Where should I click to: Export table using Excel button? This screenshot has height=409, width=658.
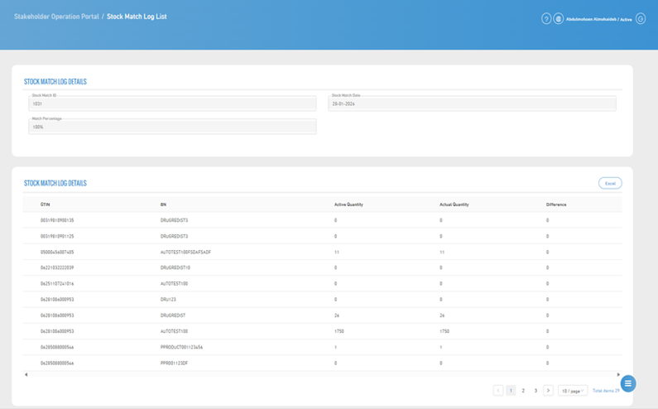tap(610, 183)
